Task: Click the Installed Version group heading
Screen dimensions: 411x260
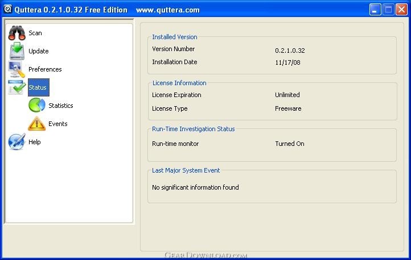Action: click(x=175, y=37)
